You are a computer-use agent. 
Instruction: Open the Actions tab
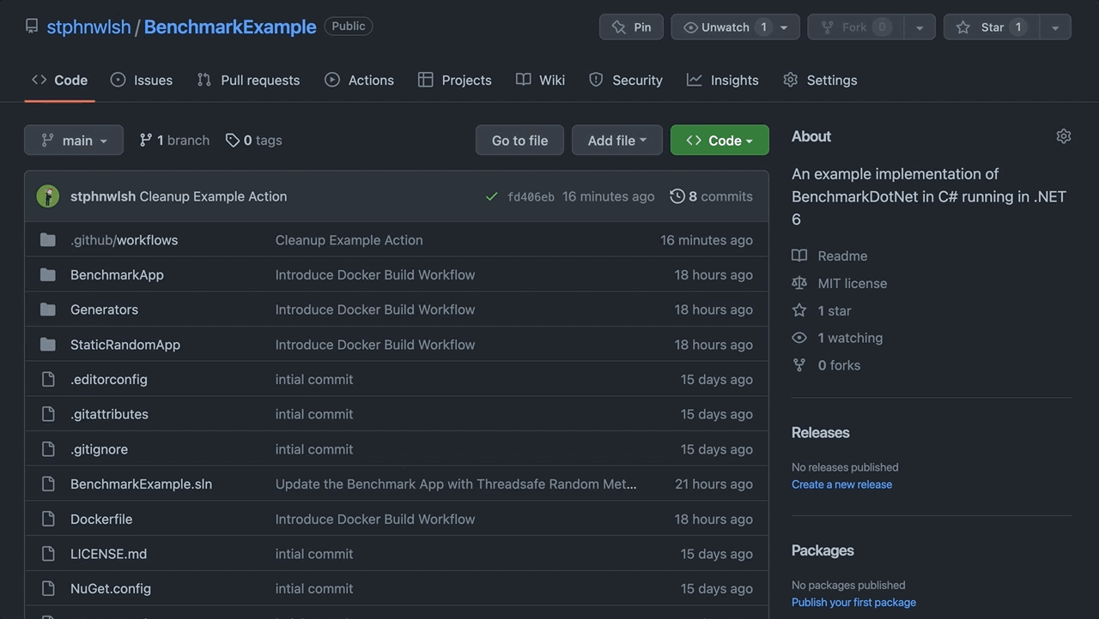359,80
